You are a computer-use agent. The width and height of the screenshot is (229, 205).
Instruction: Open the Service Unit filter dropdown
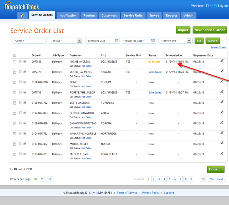(x=189, y=41)
